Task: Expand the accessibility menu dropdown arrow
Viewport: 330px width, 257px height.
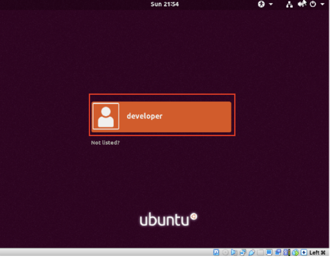Action: (271, 4)
